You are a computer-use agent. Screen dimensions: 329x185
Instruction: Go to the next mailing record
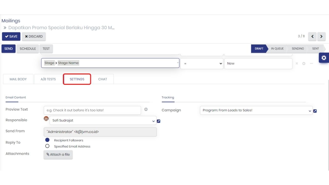tap(321, 36)
